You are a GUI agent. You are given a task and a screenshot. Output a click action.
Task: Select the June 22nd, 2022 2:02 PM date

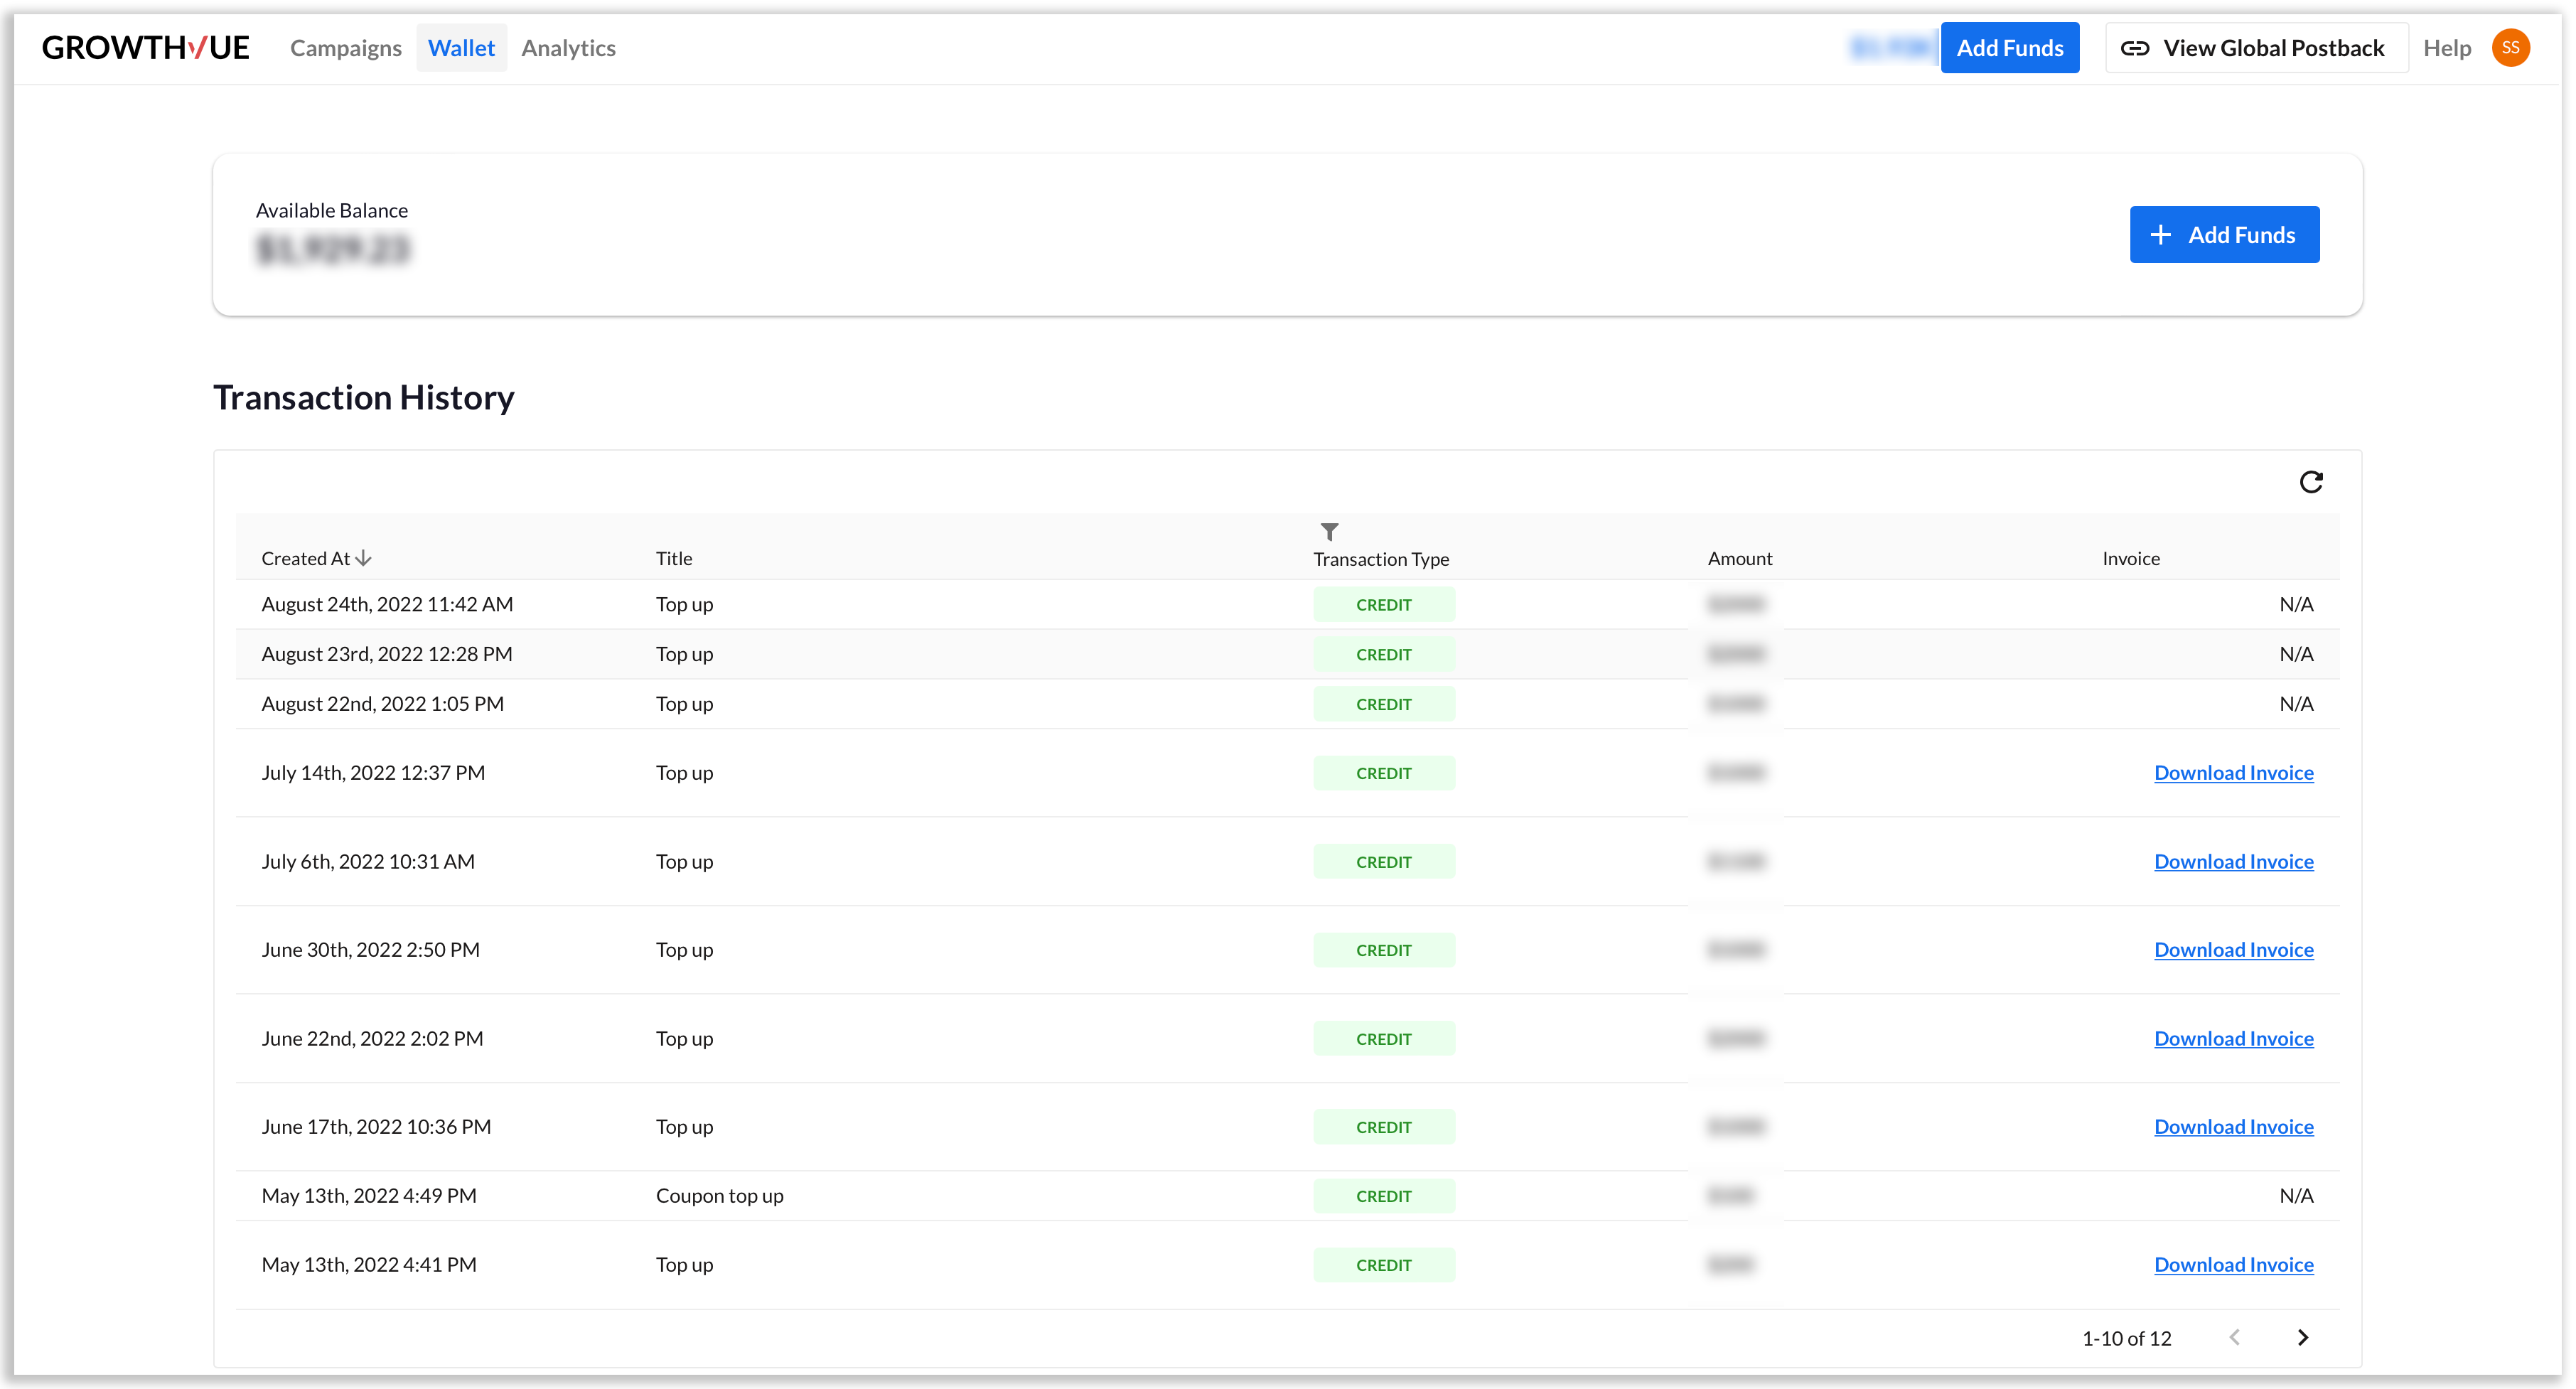372,1038
